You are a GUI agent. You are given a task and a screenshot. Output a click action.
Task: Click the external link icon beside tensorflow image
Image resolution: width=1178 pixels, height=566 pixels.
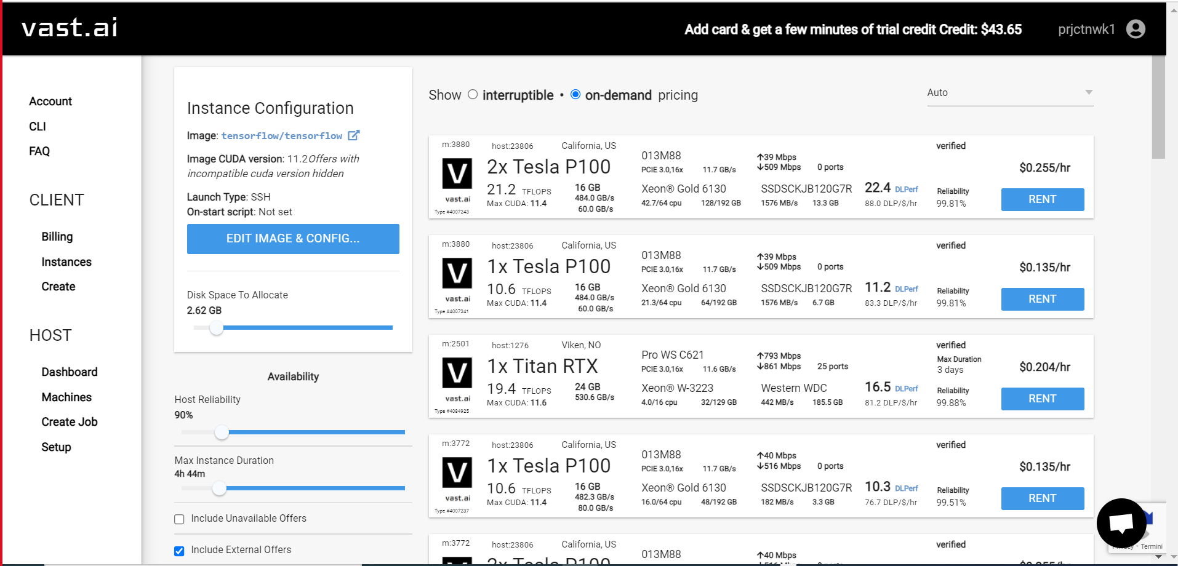tap(353, 135)
